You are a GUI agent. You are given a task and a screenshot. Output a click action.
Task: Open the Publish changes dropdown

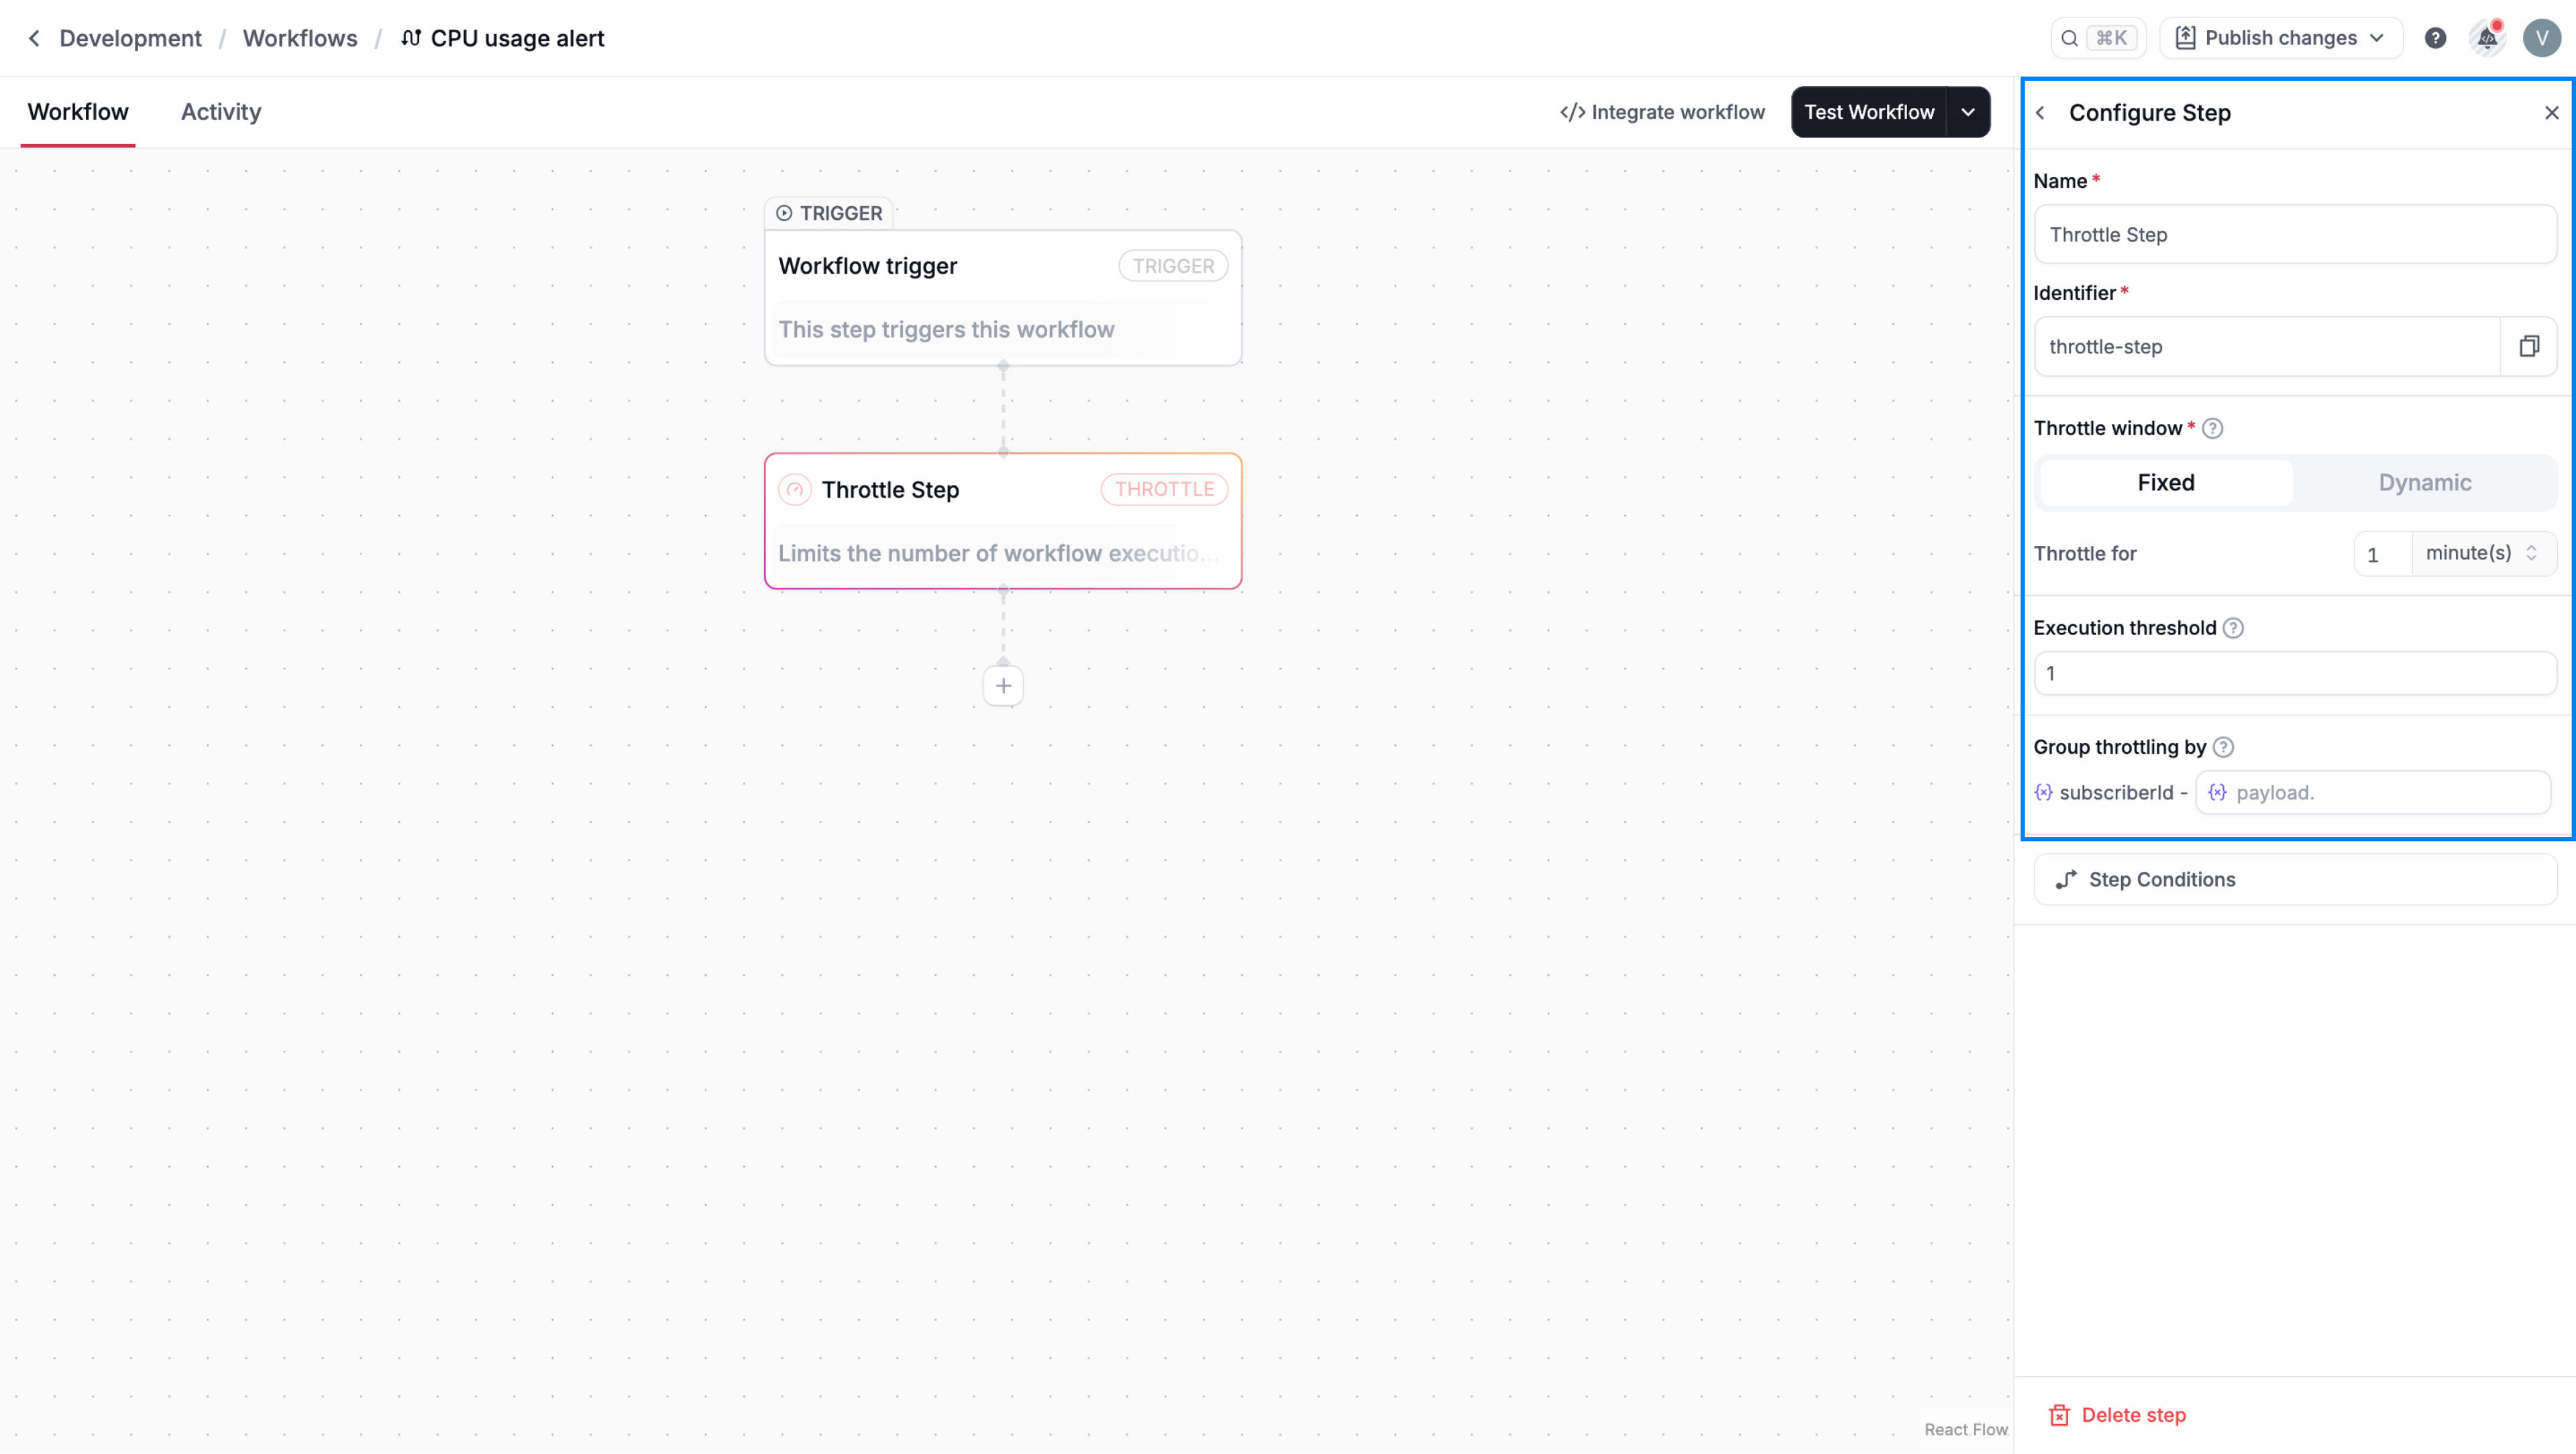[x=2280, y=38]
